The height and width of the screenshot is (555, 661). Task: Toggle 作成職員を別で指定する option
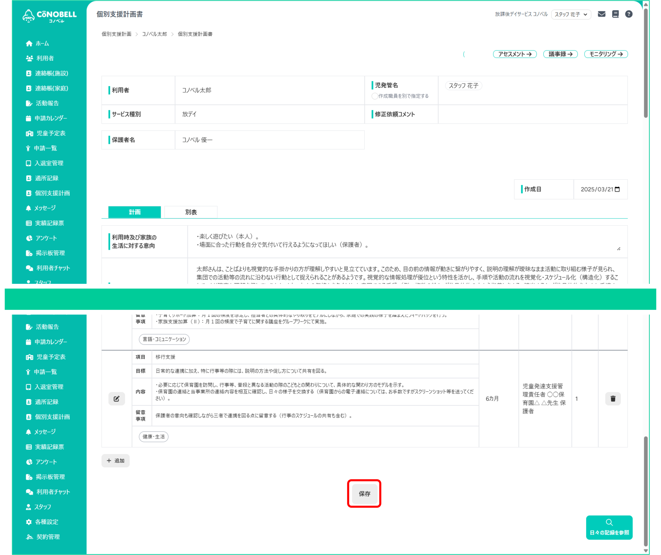pyautogui.click(x=375, y=96)
